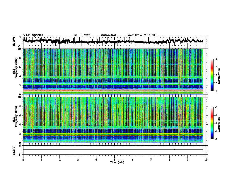Viewport: 232px width, 179px height.
Task: Click time axis tick label "0"
Action: (23, 160)
